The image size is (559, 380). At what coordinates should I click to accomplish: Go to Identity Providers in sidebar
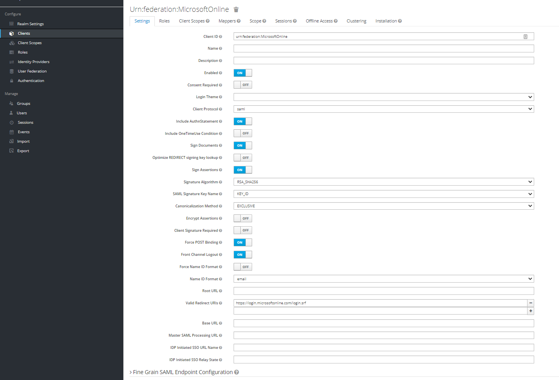(x=33, y=62)
